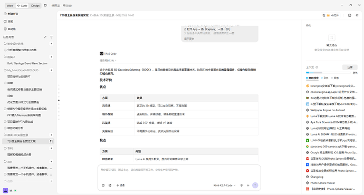This screenshot has width=364, height=195.
Task: Click the context usage progress bar
Action: pyautogui.click(x=328, y=73)
